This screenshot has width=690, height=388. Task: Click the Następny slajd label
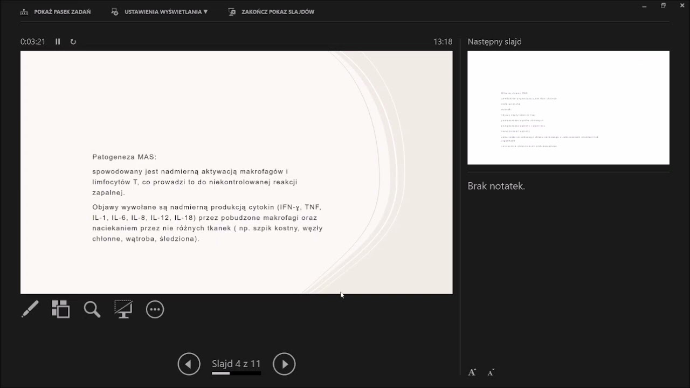pyautogui.click(x=494, y=41)
